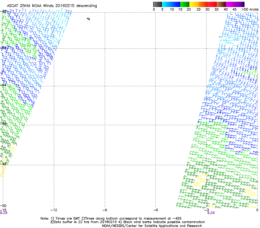Click the '-50' latitude axis label
260x228 pixels.
pyautogui.click(x=3, y=206)
